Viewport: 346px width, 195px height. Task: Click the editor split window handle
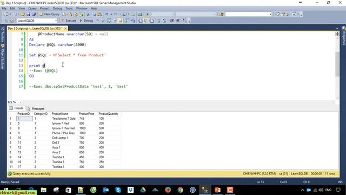pos(337,34)
